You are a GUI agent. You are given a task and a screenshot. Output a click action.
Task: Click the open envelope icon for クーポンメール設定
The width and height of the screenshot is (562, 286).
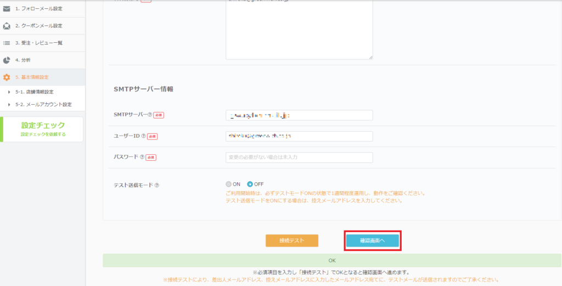(7, 26)
